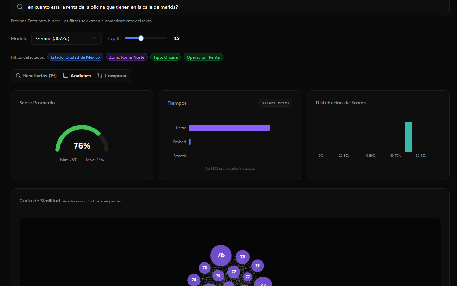Viewport: 457px width, 286px height.
Task: Click the Operación: Renta filter chip
Action: tap(203, 57)
